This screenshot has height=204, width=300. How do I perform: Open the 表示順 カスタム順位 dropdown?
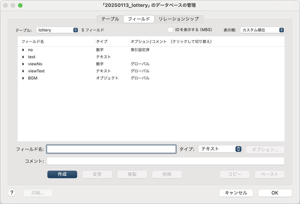click(262, 30)
